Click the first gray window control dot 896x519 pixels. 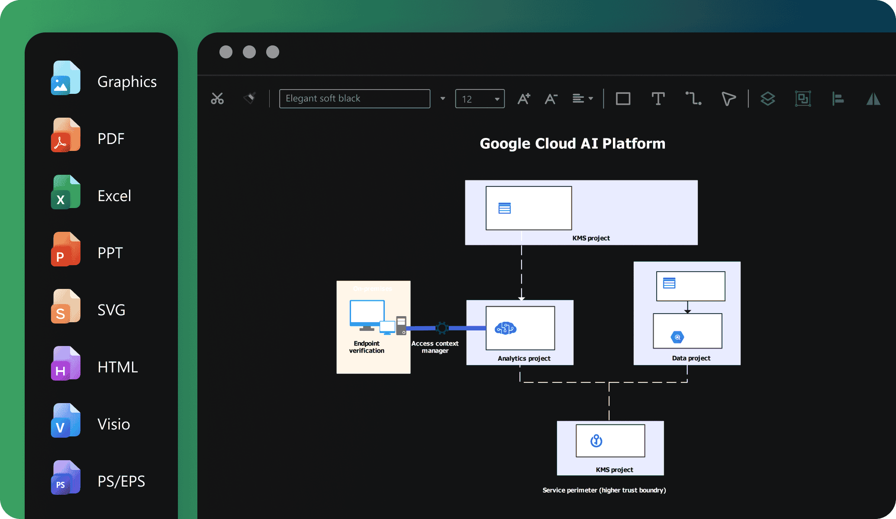pos(226,52)
